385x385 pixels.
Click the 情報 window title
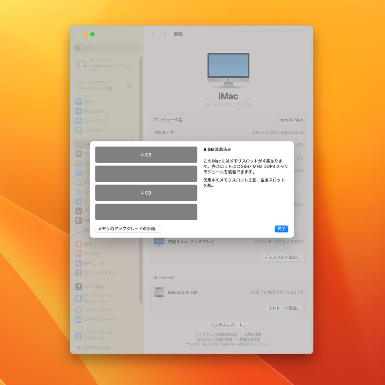178,34
